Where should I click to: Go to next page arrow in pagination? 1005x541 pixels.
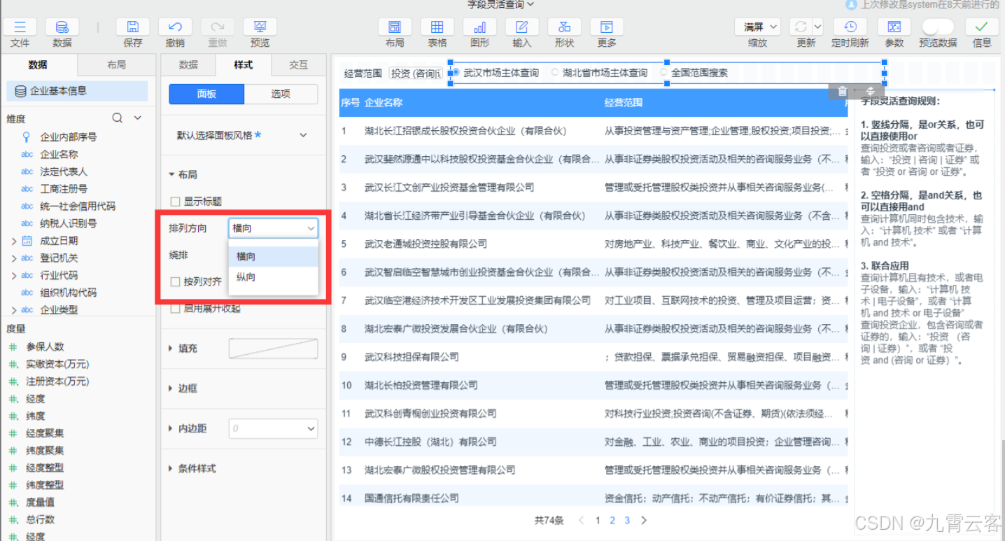644,520
